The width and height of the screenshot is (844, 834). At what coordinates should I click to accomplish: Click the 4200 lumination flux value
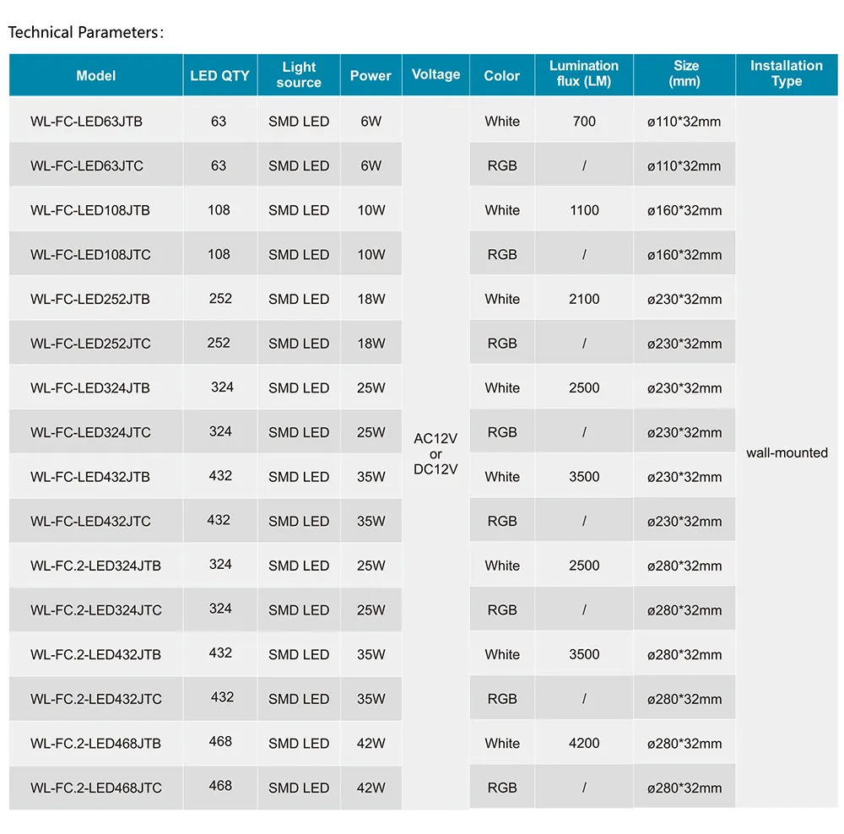tap(584, 743)
